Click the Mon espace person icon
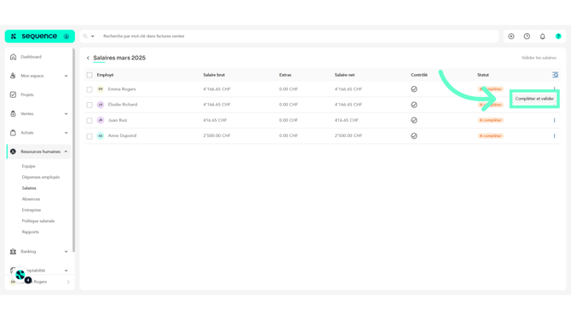The image size is (571, 320). pos(13,76)
